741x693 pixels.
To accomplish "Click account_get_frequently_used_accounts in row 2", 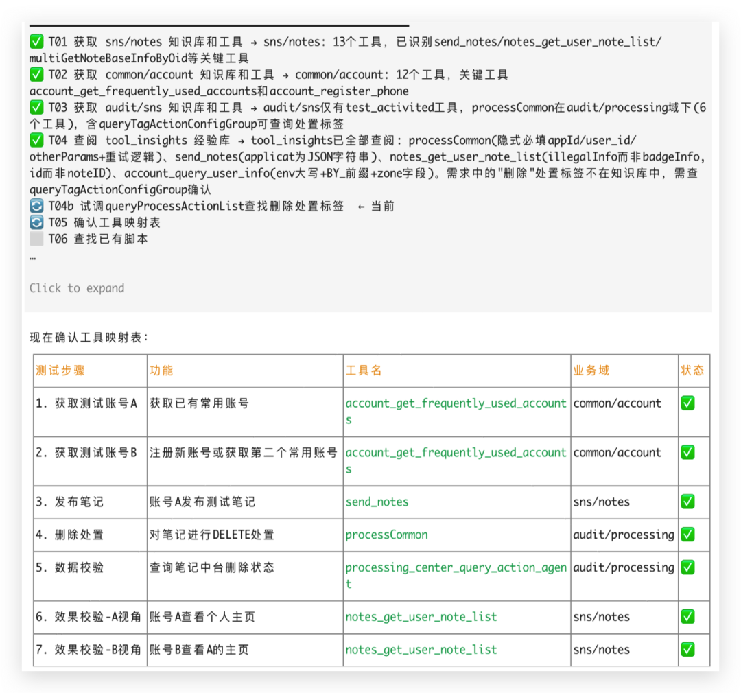I will pos(456,460).
